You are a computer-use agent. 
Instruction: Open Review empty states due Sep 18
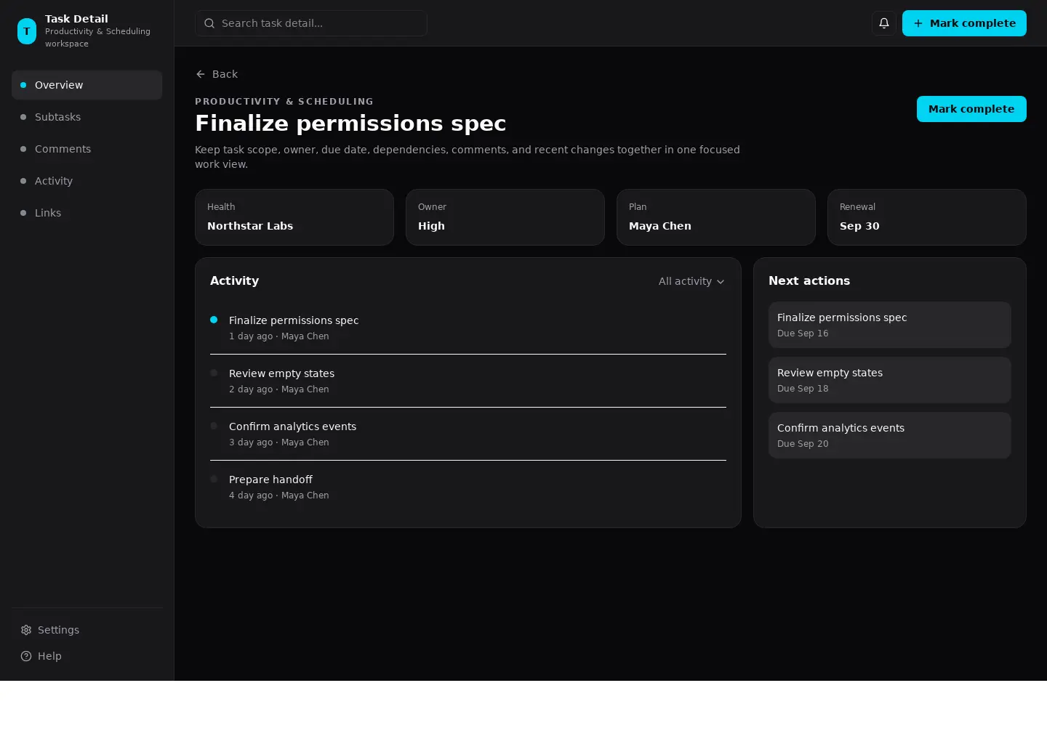pos(890,380)
